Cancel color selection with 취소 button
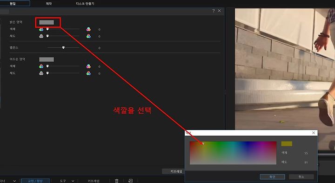 tap(301, 176)
